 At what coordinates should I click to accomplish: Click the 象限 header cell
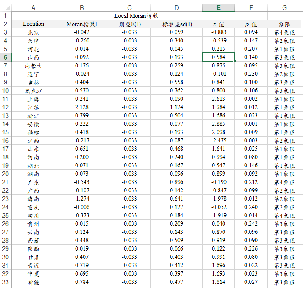(284, 24)
